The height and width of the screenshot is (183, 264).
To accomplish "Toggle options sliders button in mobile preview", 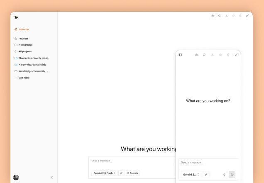I will click(x=232, y=175).
